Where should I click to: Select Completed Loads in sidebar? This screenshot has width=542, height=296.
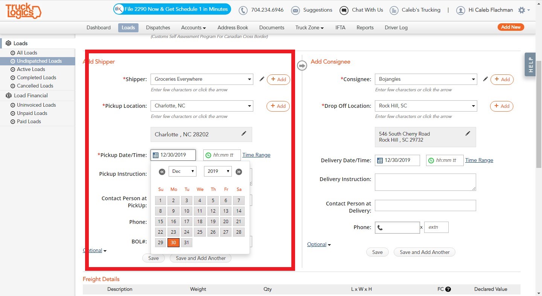(x=37, y=78)
